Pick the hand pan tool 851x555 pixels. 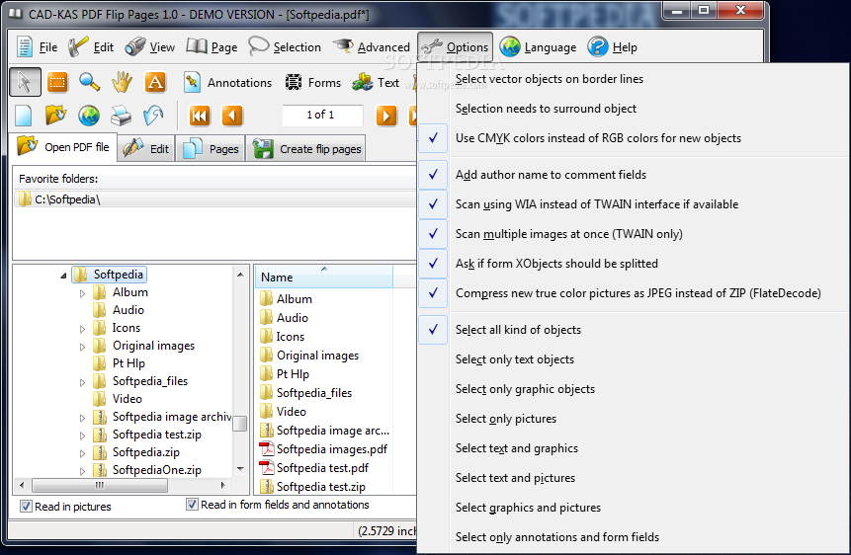[x=123, y=82]
